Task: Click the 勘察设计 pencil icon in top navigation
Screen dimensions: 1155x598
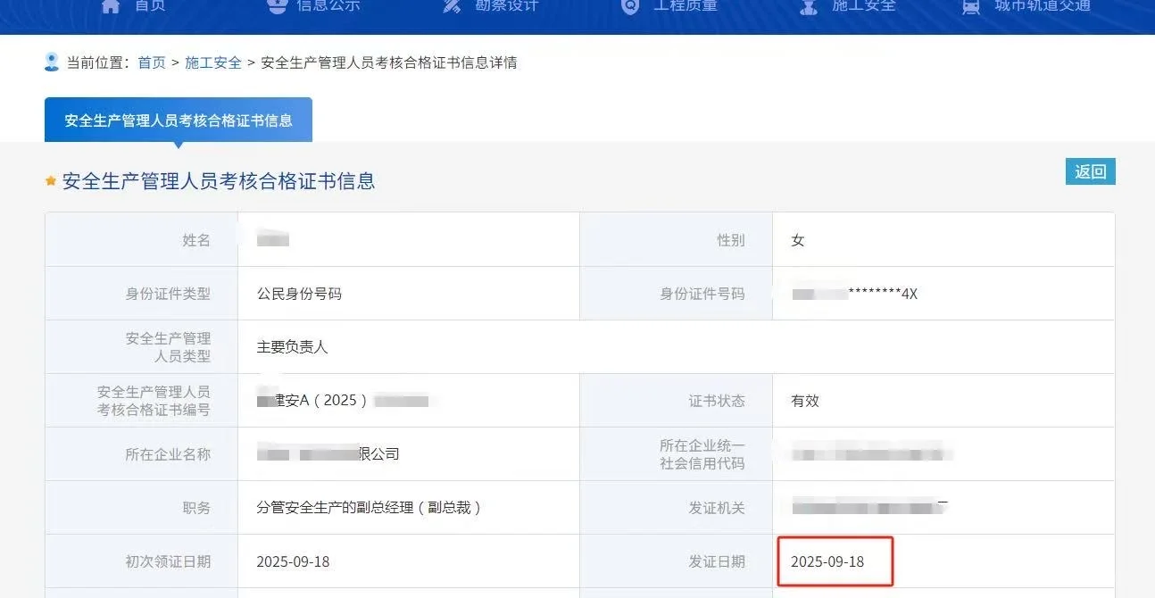Action: coord(453,6)
